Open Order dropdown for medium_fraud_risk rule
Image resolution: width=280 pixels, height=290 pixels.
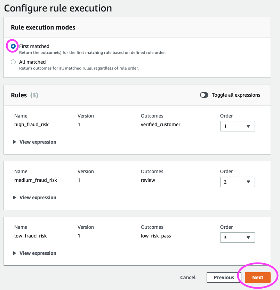pyautogui.click(x=237, y=182)
